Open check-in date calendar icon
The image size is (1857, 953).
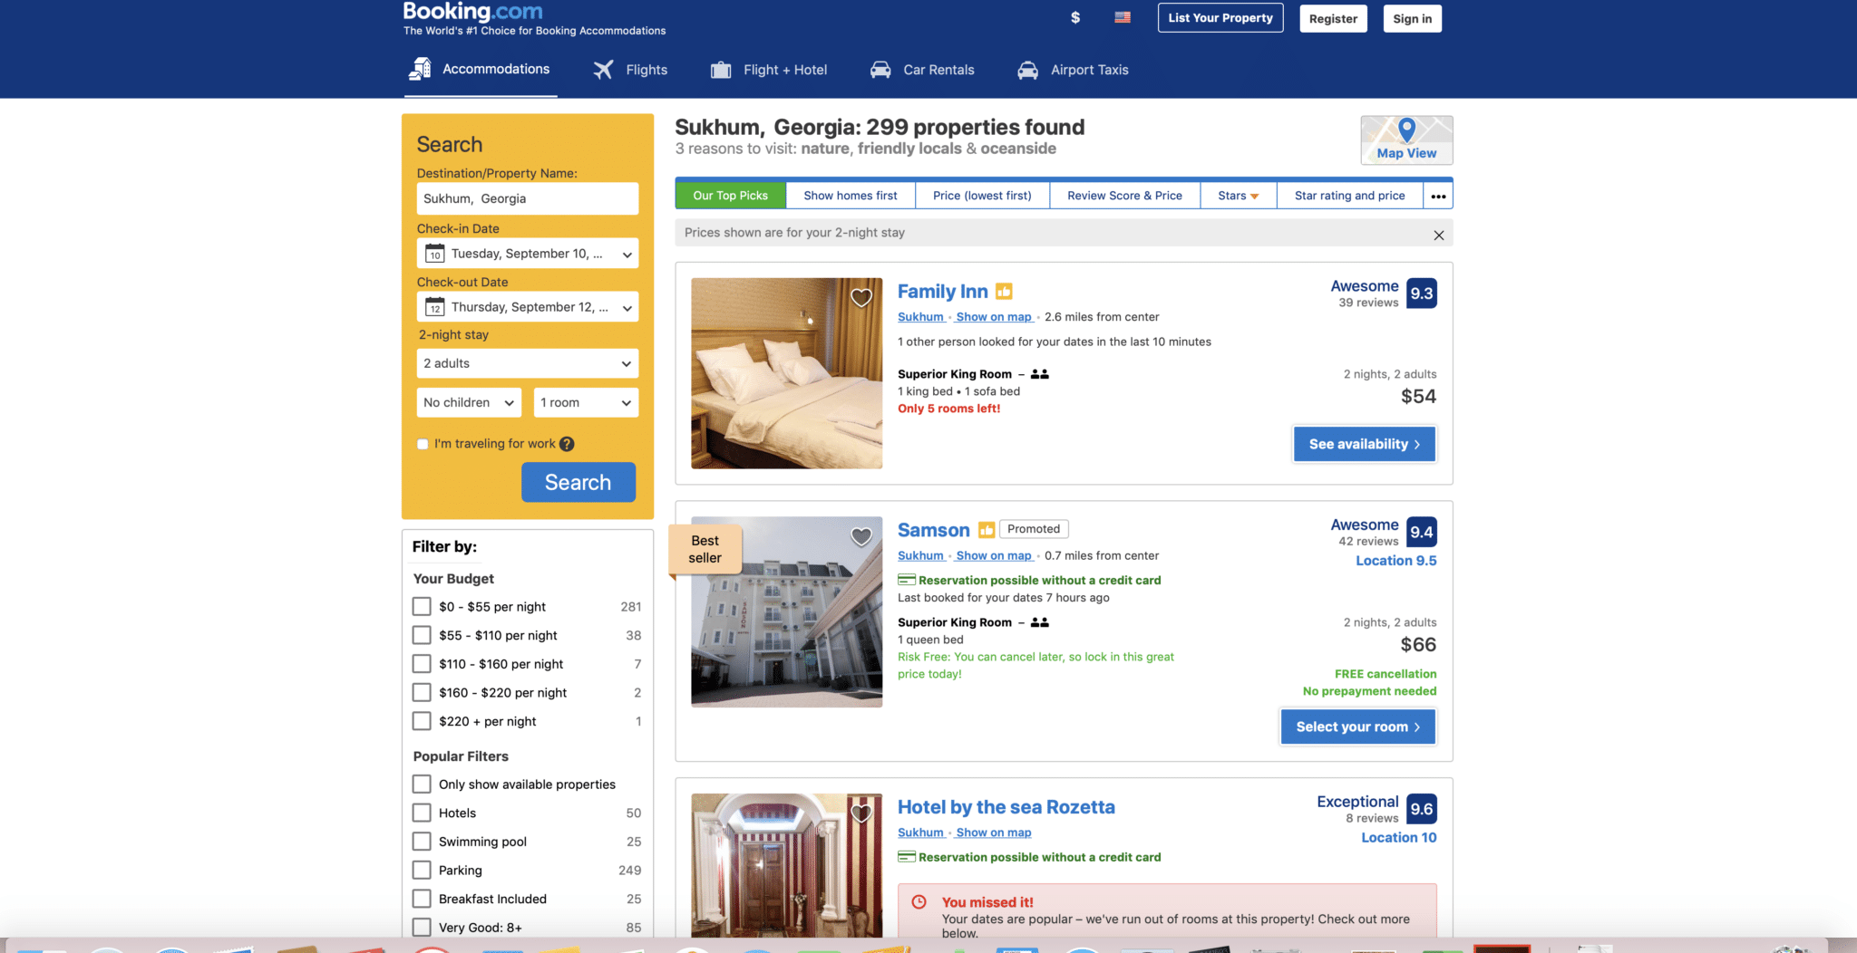pos(435,254)
